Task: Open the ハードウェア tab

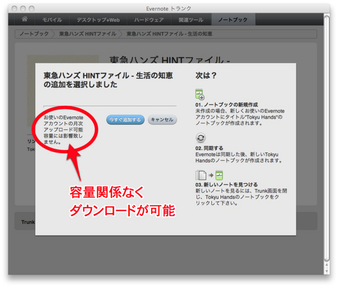Action: point(149,20)
